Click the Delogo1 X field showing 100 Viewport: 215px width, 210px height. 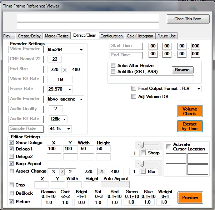[x=54, y=149]
